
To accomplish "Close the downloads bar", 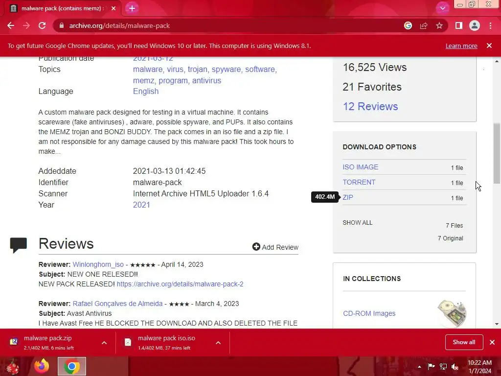I will pyautogui.click(x=492, y=342).
